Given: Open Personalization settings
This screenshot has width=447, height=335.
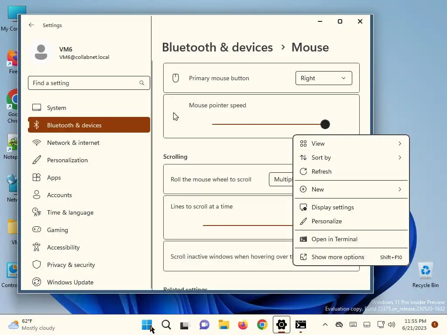Looking at the screenshot, I should click(x=89, y=160).
